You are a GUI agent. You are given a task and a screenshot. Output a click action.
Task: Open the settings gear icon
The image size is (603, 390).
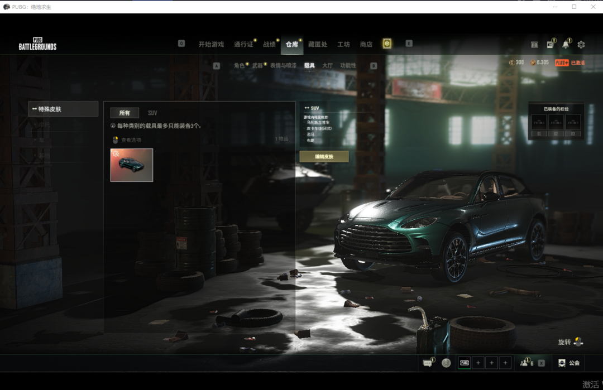coord(581,45)
